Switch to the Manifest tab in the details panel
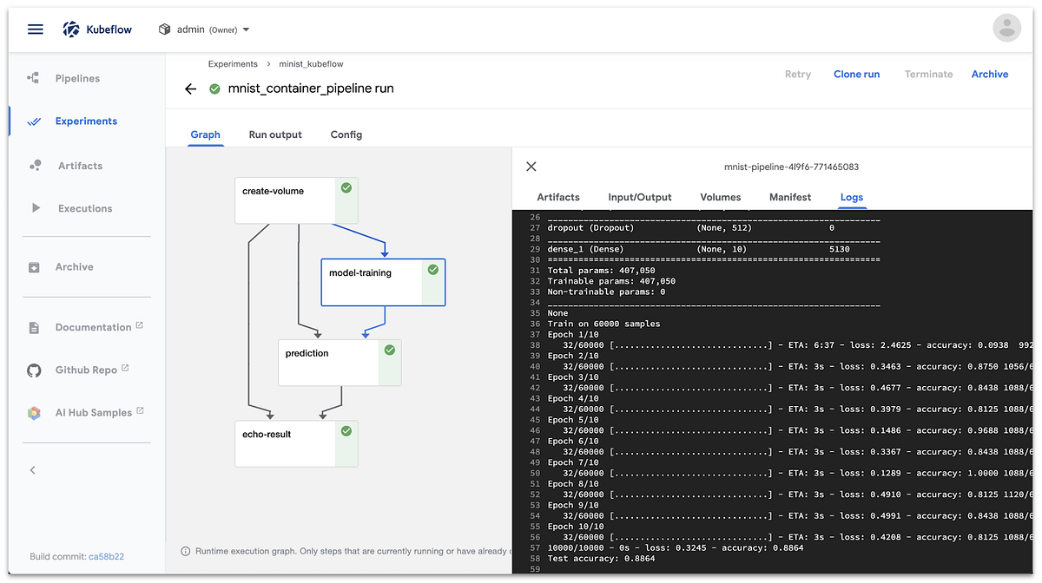 (789, 197)
